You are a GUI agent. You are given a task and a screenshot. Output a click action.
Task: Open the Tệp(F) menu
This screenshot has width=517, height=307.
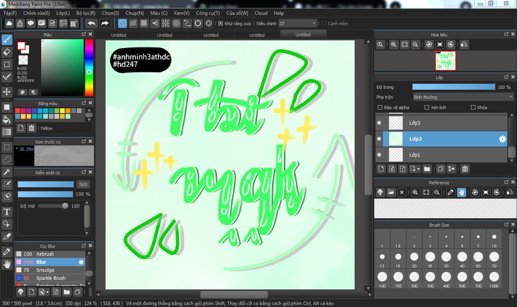(10, 13)
